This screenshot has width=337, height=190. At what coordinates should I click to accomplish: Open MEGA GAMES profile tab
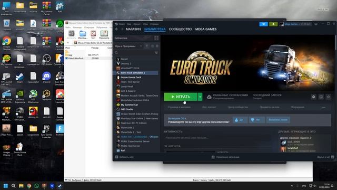coord(206,29)
